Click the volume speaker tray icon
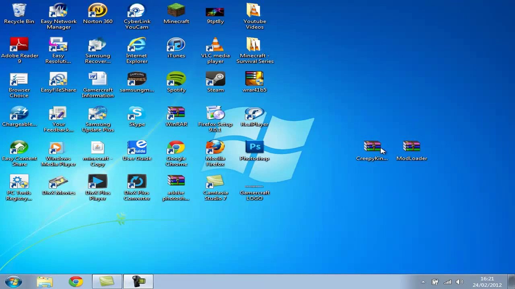Screen dimensions: 515x289 click(x=459, y=282)
